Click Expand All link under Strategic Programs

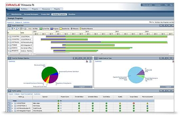pos(10,22)
